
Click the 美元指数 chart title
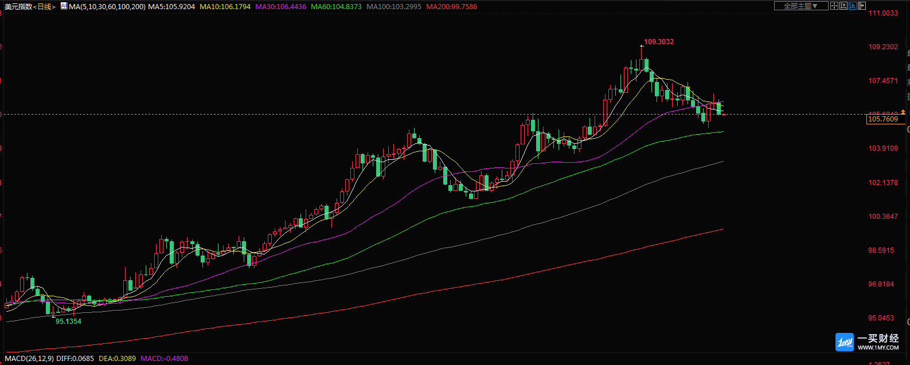click(18, 7)
